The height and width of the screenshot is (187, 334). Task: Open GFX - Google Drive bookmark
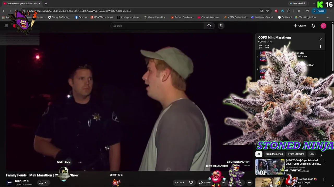[x=306, y=17]
